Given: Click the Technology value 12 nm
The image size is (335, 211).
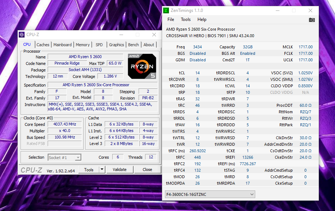Looking at the screenshot, I should [58, 76].
